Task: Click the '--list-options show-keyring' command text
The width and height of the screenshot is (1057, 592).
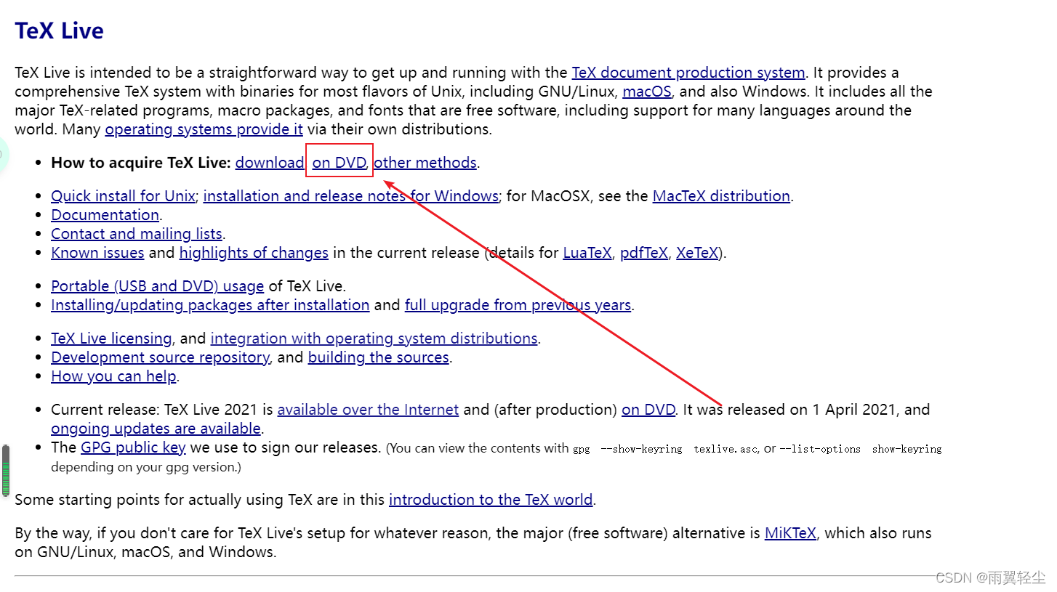Action: coord(860,449)
